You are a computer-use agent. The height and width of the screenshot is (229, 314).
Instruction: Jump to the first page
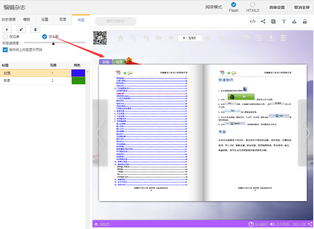(158, 38)
